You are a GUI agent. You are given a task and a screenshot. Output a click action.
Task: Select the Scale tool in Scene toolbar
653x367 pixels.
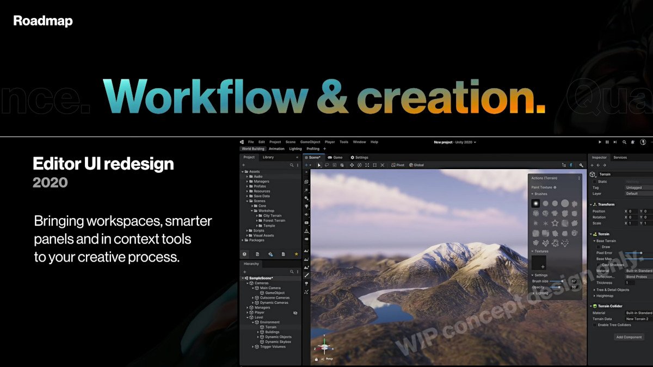pos(367,165)
